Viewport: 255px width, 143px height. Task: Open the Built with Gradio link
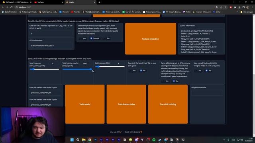pos(133,132)
